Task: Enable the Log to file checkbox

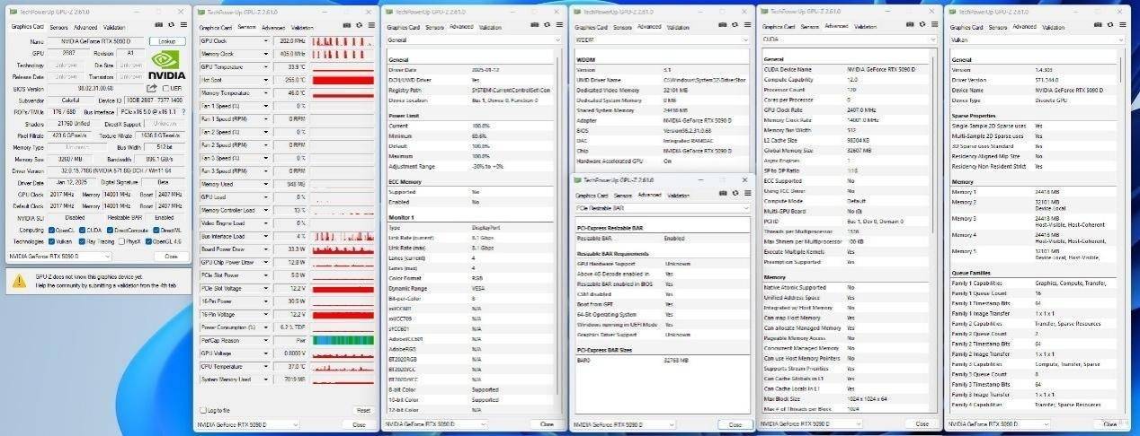Action: [201, 410]
